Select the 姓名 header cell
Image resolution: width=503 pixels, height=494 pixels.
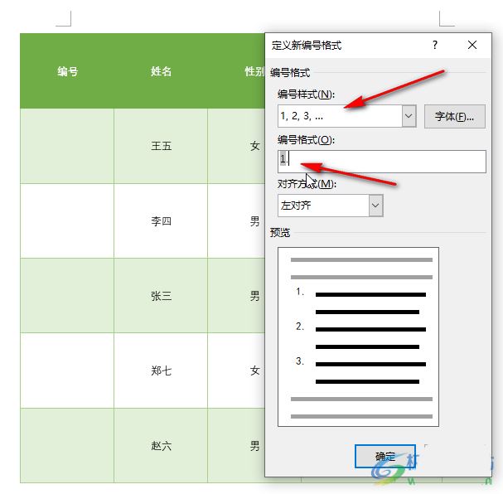pos(162,72)
